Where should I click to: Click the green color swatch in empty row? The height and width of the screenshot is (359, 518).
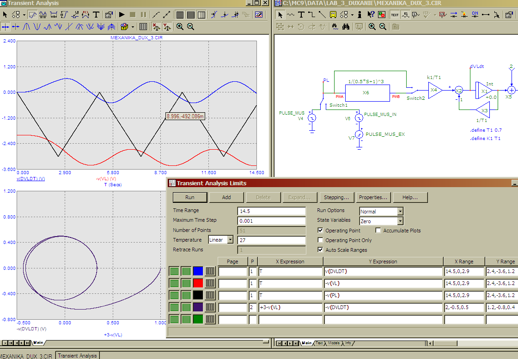click(198, 319)
